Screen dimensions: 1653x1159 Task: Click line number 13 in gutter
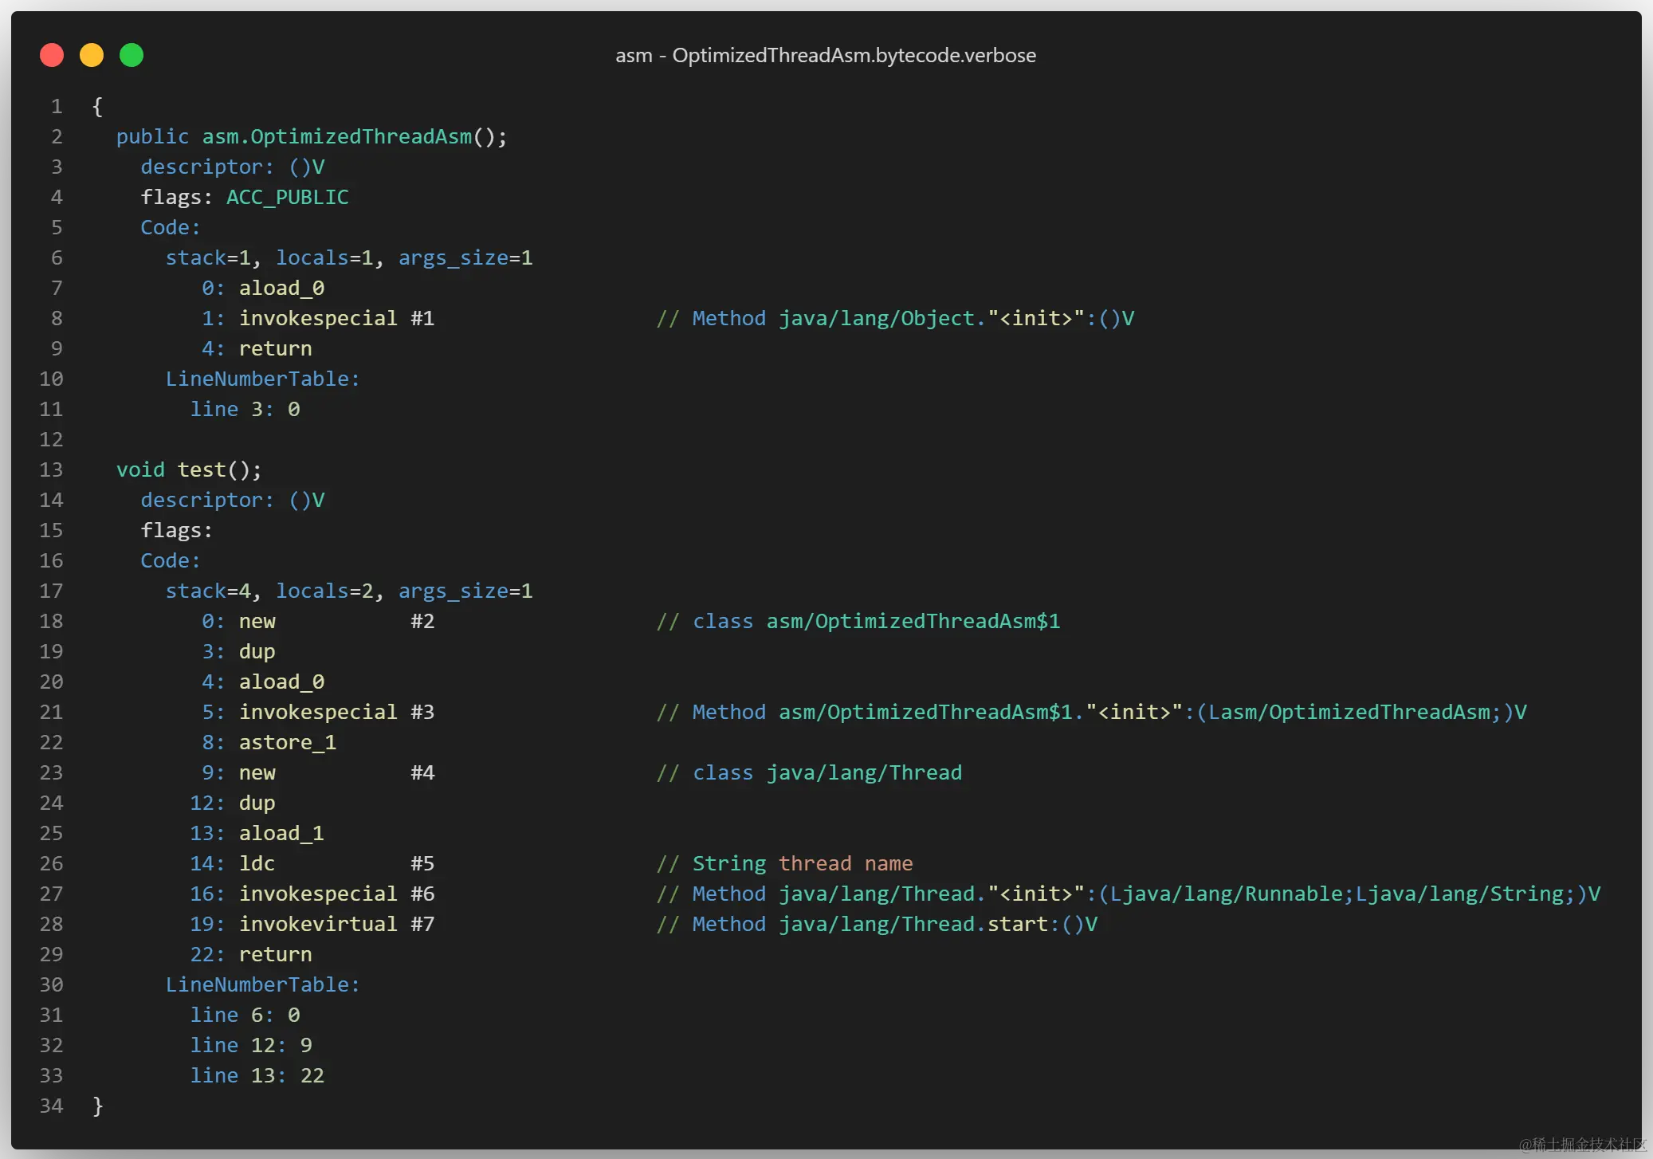(x=51, y=469)
